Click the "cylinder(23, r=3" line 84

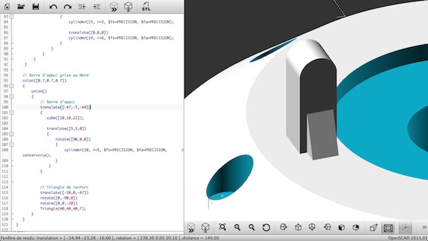[121, 22]
